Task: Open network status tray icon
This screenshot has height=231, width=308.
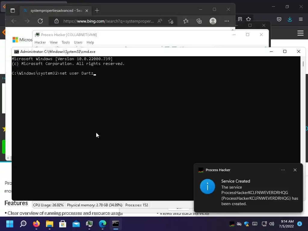Action: tap(264, 224)
